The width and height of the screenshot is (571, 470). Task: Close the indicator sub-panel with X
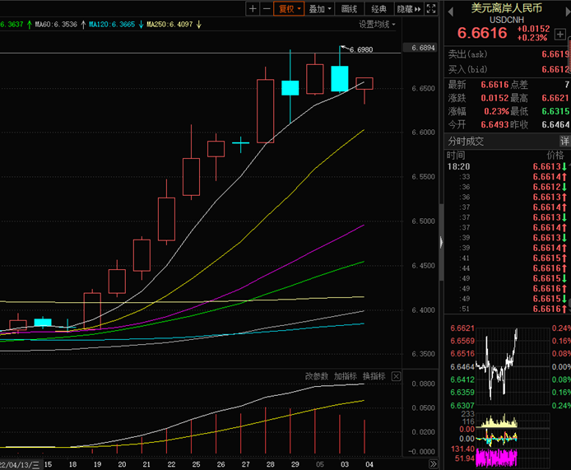[x=397, y=376]
